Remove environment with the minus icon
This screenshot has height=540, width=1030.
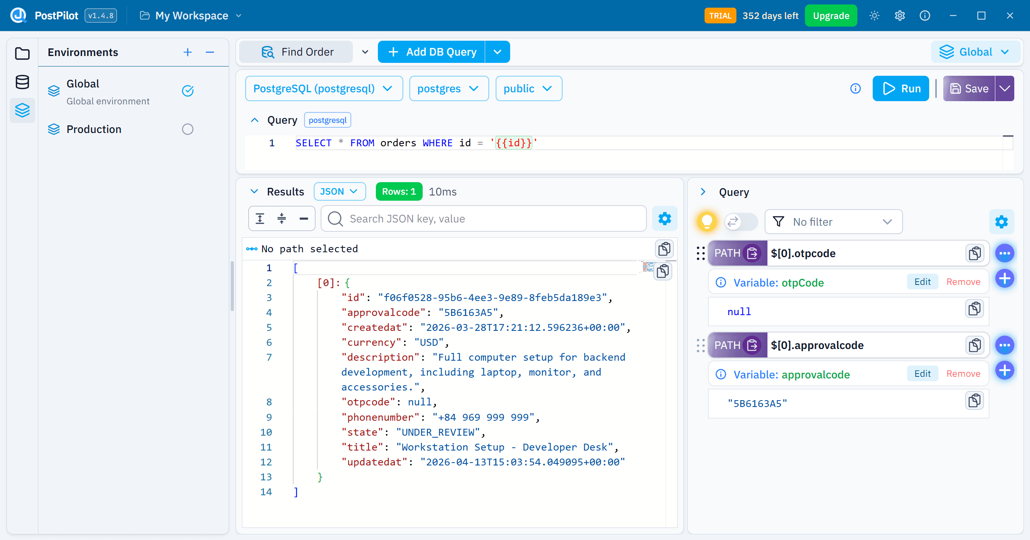point(210,52)
